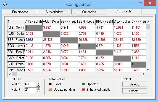Click the red Exhausted validity swatch

(83, 90)
